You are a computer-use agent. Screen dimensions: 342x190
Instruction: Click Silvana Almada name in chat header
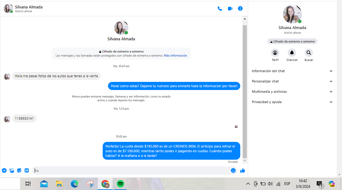(x=29, y=7)
